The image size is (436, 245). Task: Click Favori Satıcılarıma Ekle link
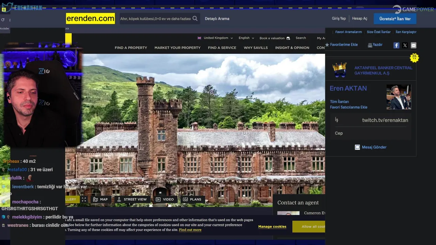tap(349, 107)
